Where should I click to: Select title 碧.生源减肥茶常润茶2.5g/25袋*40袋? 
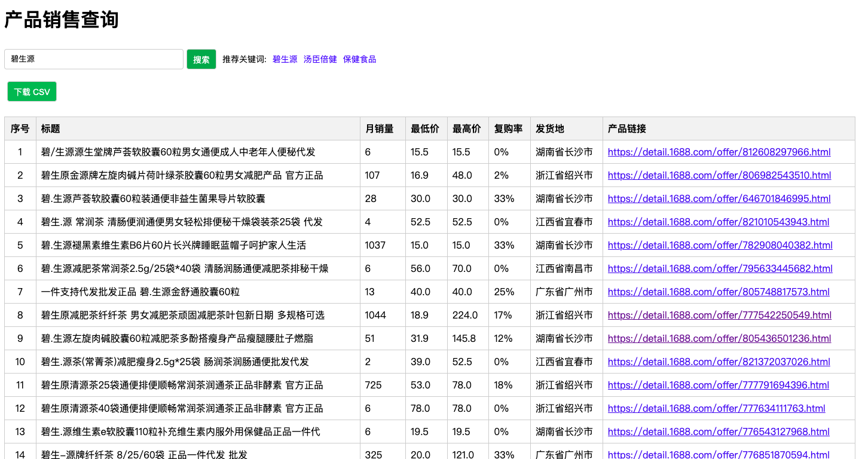point(185,268)
